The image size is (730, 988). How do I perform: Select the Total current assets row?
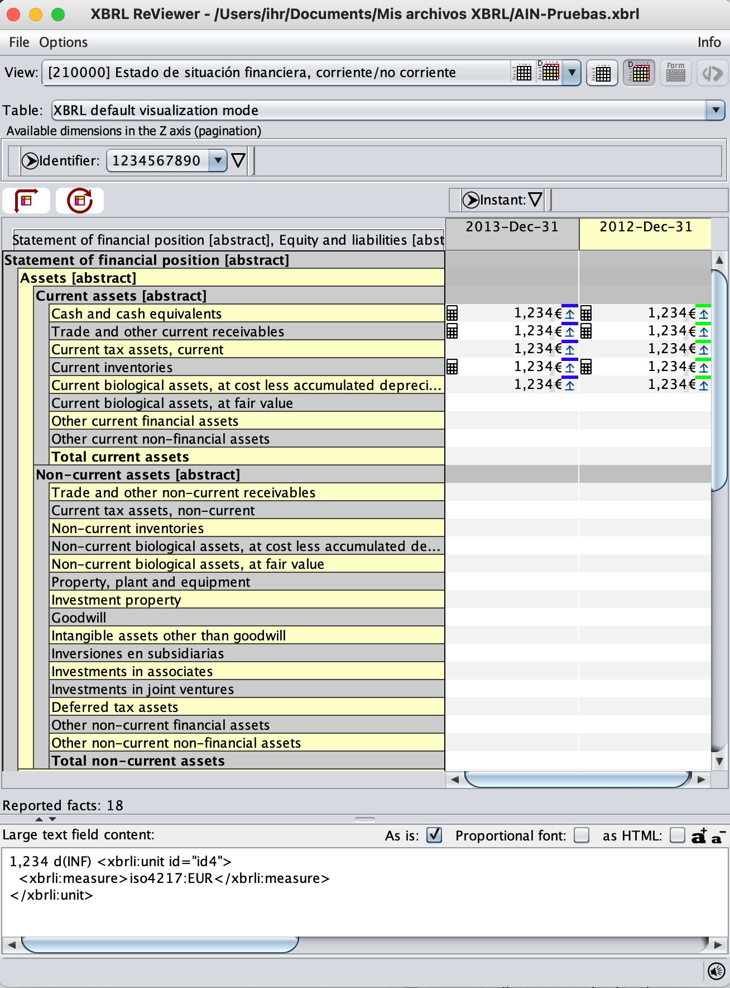click(247, 457)
